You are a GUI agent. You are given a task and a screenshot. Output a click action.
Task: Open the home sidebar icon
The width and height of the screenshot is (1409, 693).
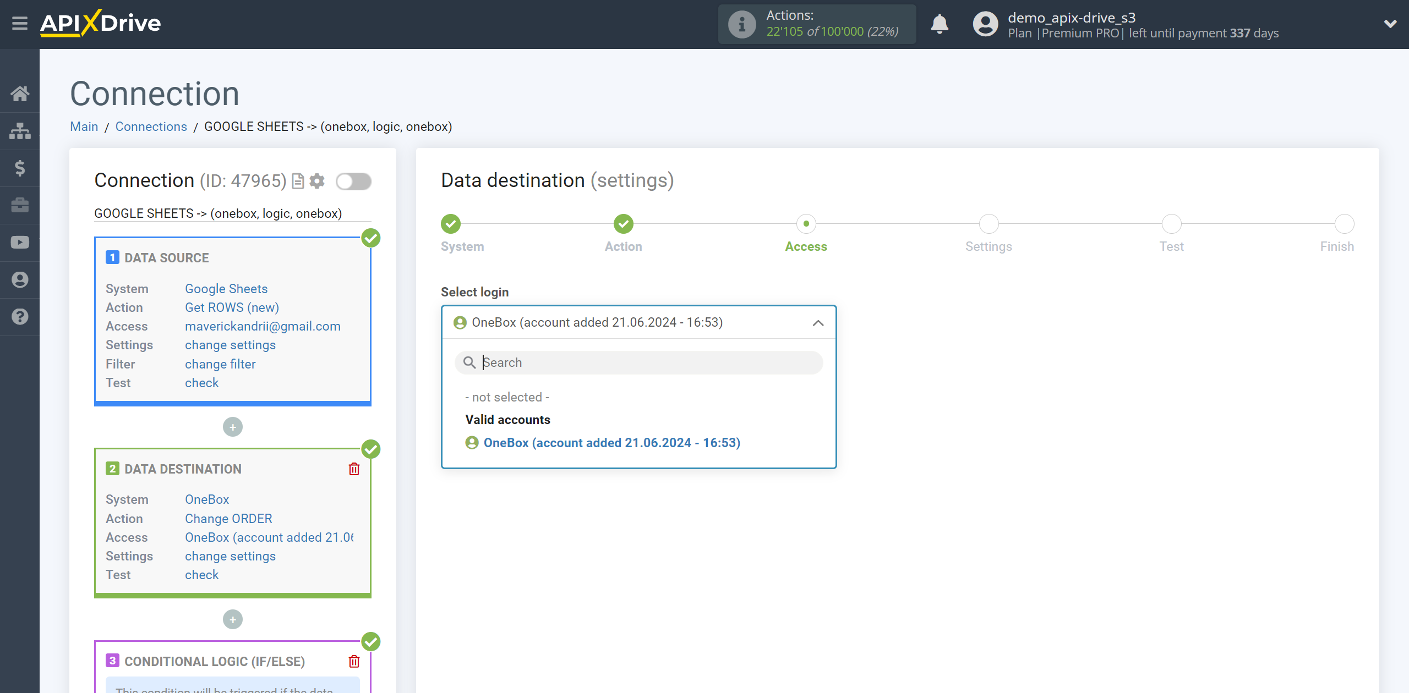[x=20, y=94]
